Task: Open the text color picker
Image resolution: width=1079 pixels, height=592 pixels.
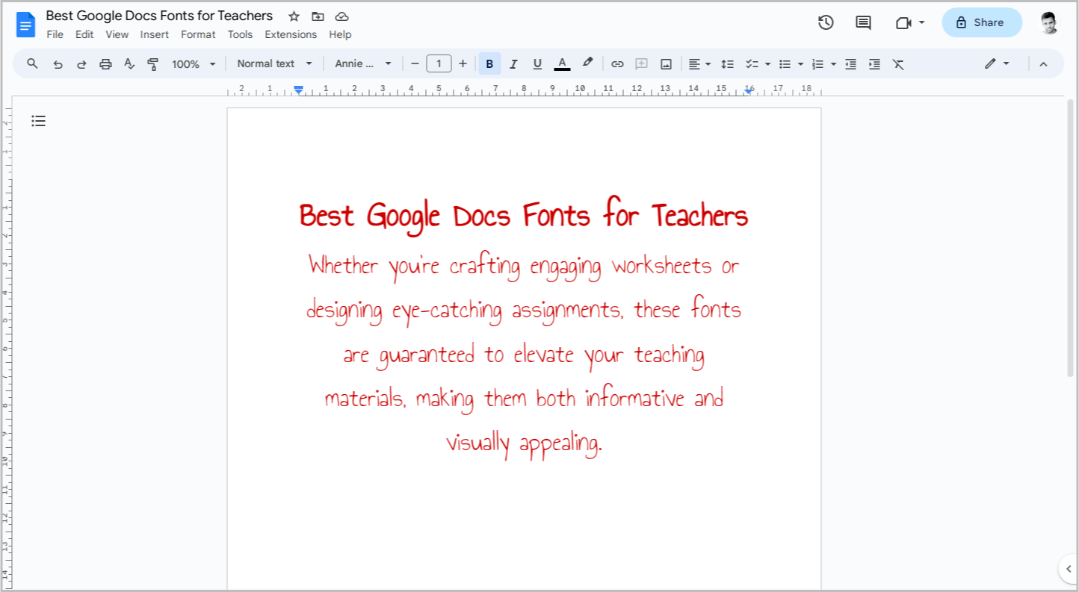Action: pos(562,63)
